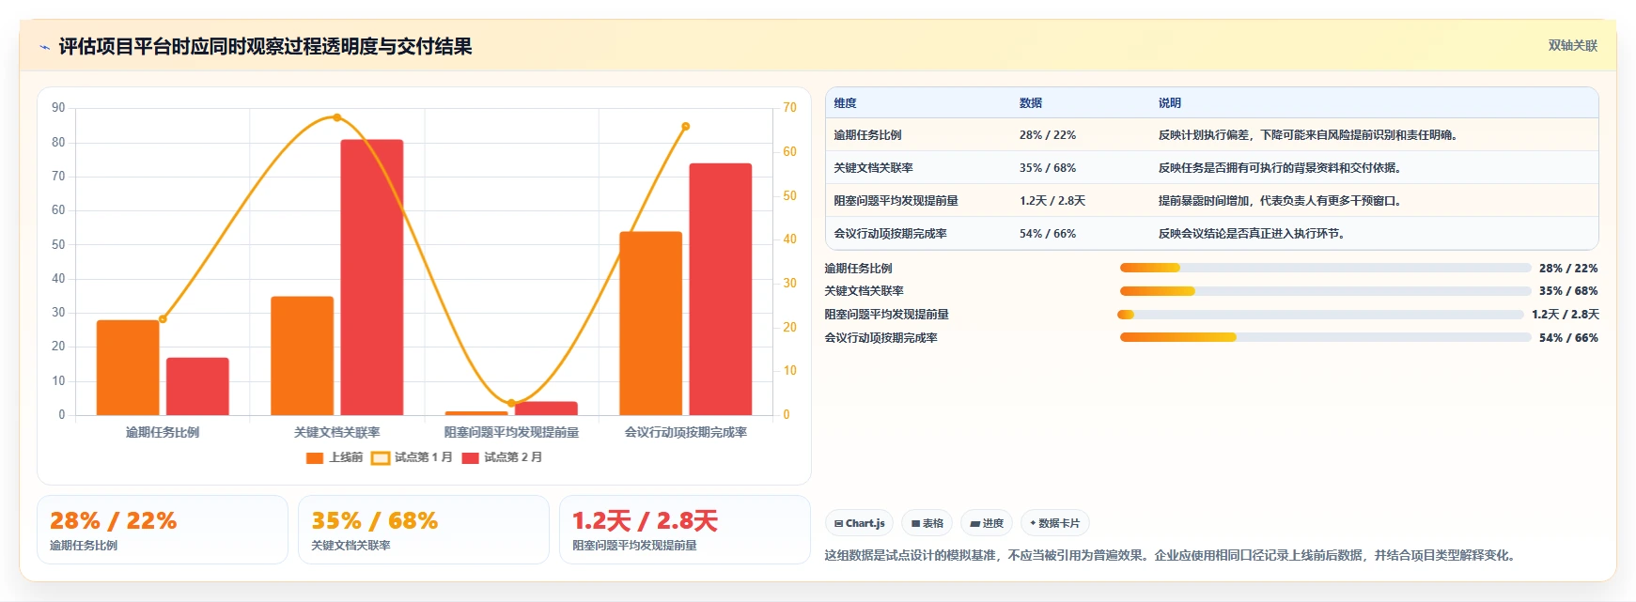Click the tall red bar for 关键文档关联率
Image resolution: width=1636 pixels, height=602 pixels.
(372, 277)
